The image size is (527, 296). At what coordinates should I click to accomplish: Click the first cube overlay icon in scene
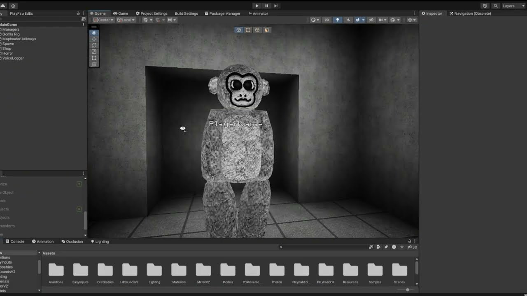click(239, 30)
